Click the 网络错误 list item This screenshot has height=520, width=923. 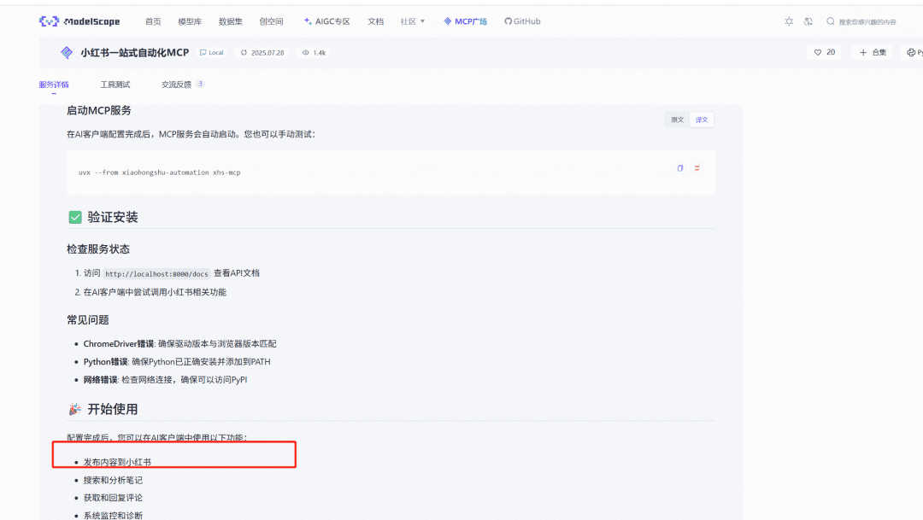165,380
